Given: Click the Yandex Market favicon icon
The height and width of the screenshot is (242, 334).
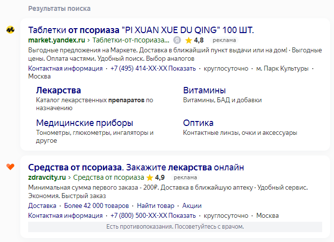Looking at the screenshot, I should click(10, 30).
